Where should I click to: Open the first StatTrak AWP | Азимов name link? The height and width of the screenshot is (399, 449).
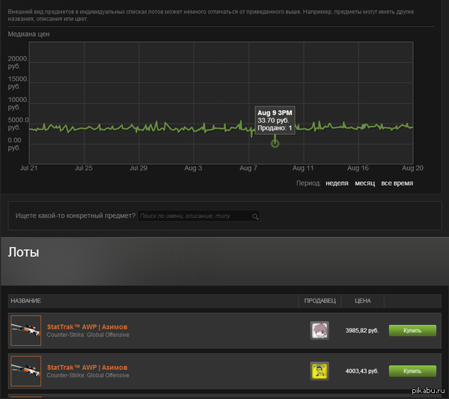tap(87, 327)
